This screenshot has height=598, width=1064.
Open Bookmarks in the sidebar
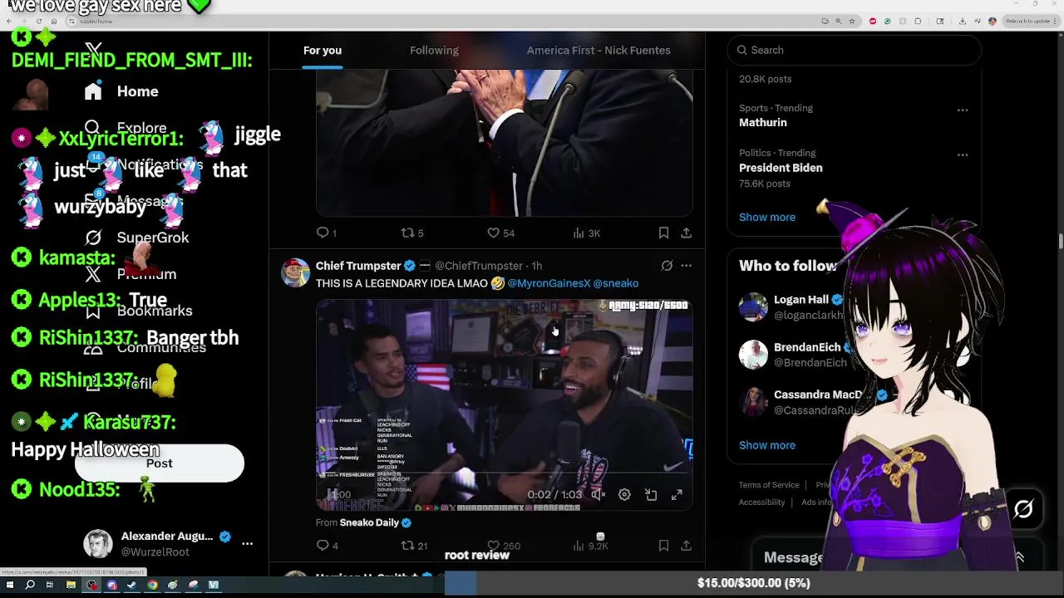(138, 311)
